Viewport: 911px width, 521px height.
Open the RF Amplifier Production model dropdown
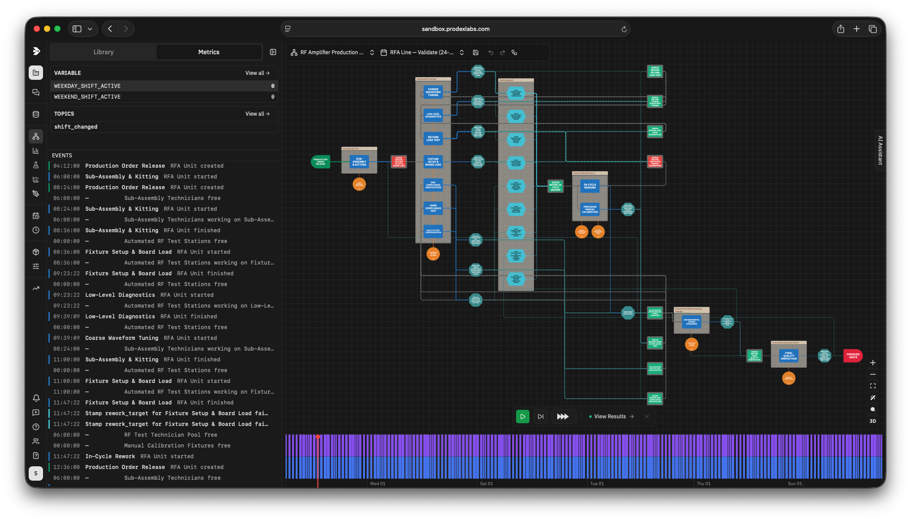332,52
